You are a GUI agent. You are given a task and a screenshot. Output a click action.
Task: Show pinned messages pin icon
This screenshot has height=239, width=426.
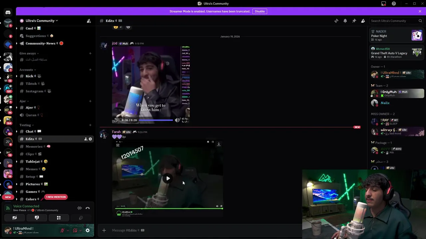coord(354,21)
